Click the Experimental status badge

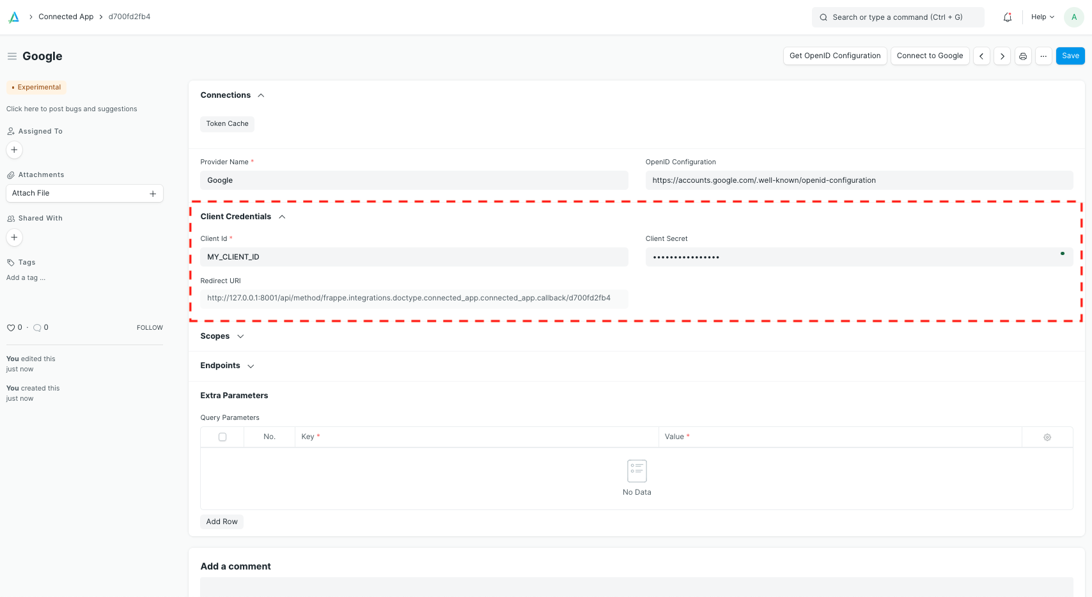click(36, 88)
